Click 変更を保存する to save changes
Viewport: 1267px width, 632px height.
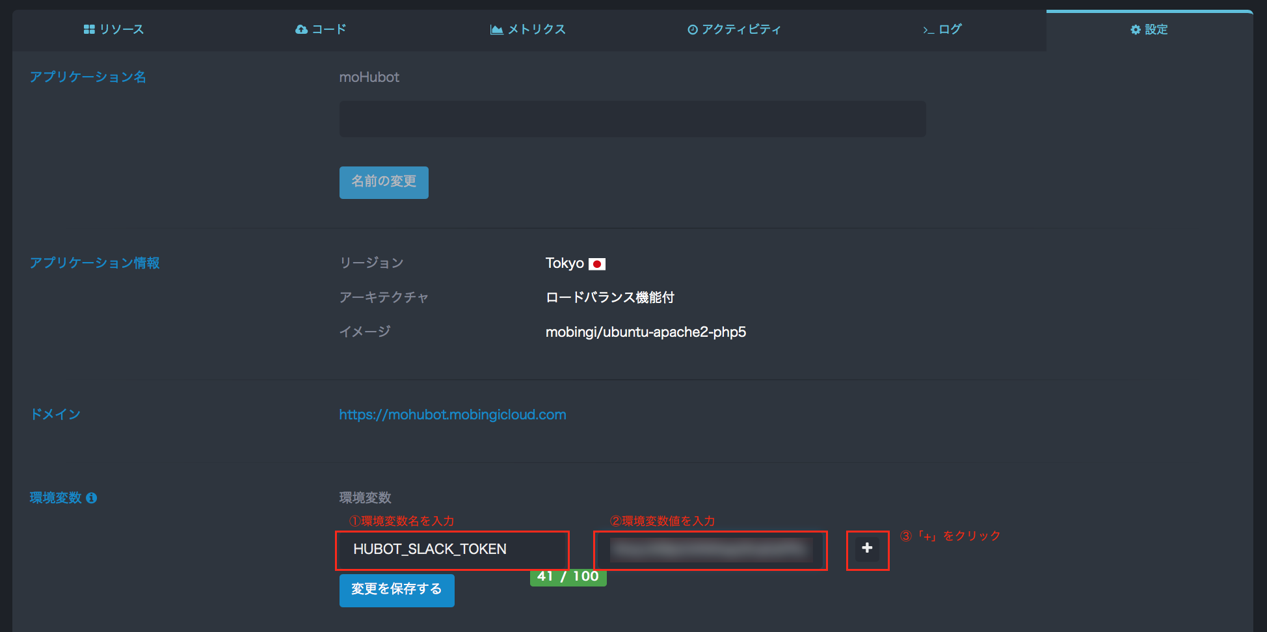(396, 590)
